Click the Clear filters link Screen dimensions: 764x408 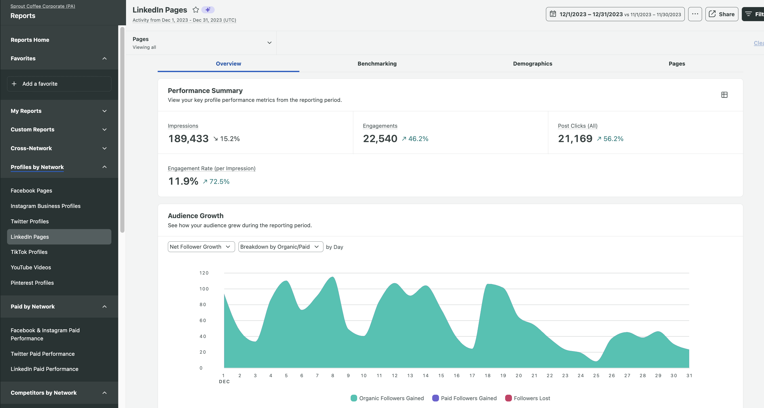point(759,43)
